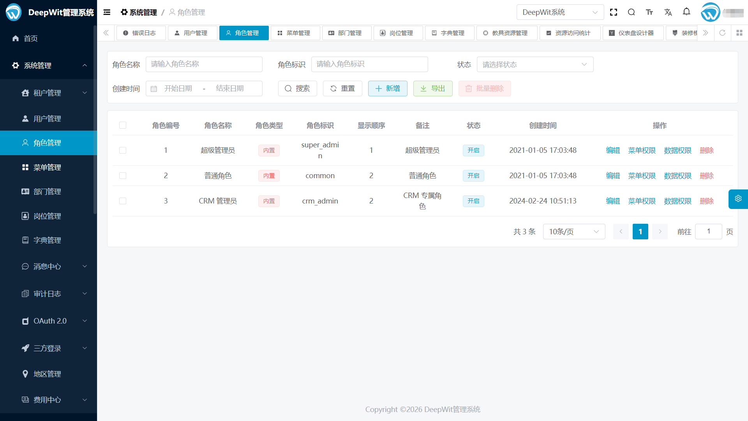This screenshot has width=748, height=421.
Task: Open the 10条/页 page size dropdown
Action: coord(573,231)
